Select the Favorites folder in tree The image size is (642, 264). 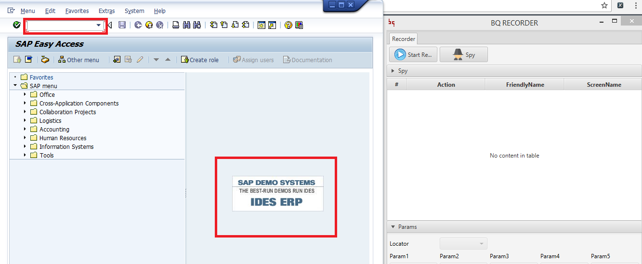tap(37, 77)
